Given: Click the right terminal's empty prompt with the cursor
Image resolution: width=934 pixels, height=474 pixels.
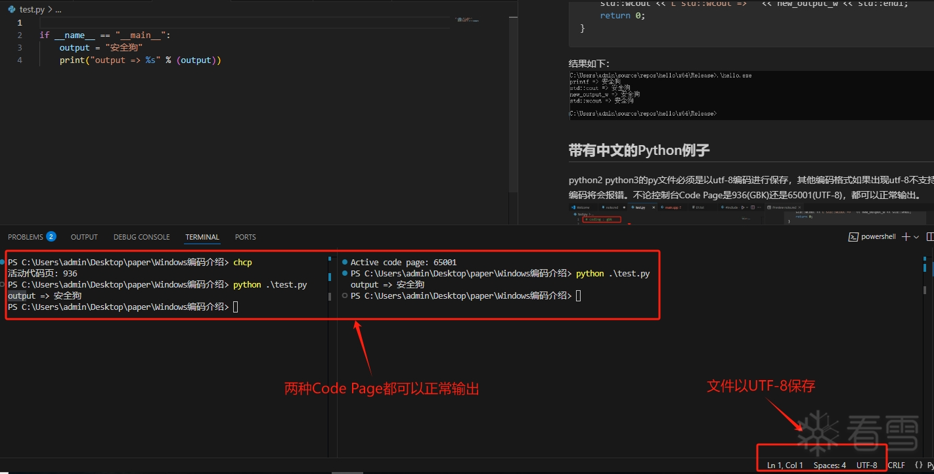Looking at the screenshot, I should click(x=466, y=295).
